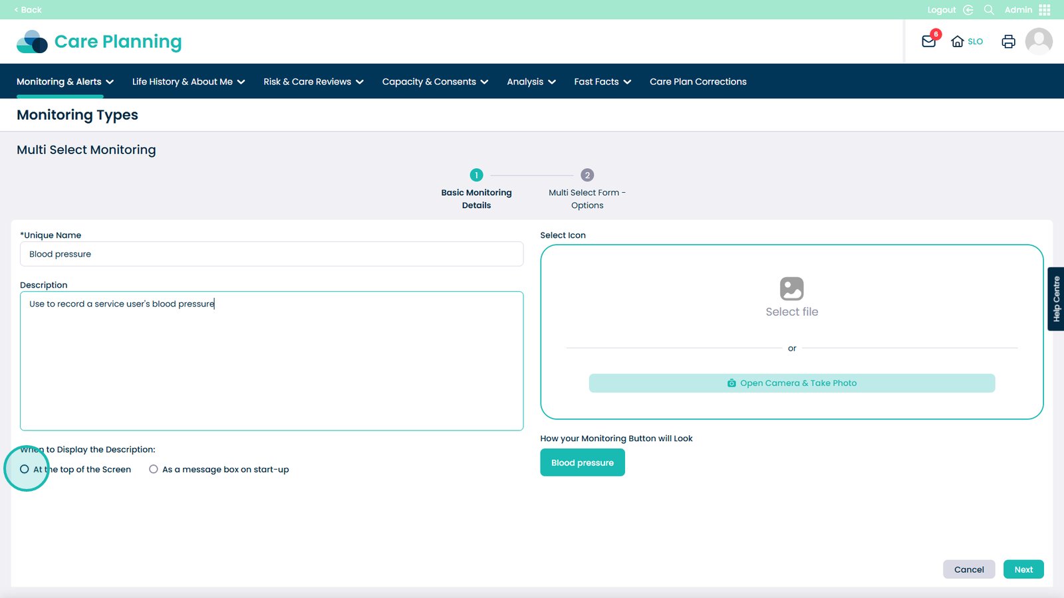Click Open Camera & Take Photo button
The height and width of the screenshot is (598, 1064).
[791, 383]
